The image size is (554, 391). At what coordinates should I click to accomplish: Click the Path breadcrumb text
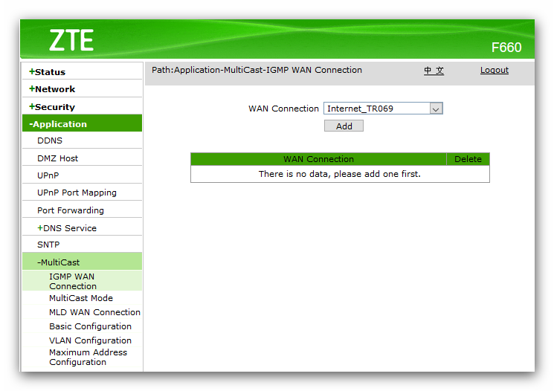click(257, 70)
